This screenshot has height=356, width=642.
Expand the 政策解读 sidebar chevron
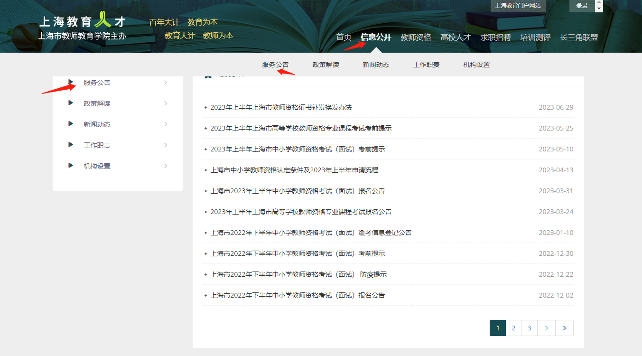point(165,103)
